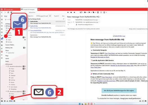This screenshot has height=105, width=148.
Task: Click the mail status icon in status bar
Action: click(11, 101)
